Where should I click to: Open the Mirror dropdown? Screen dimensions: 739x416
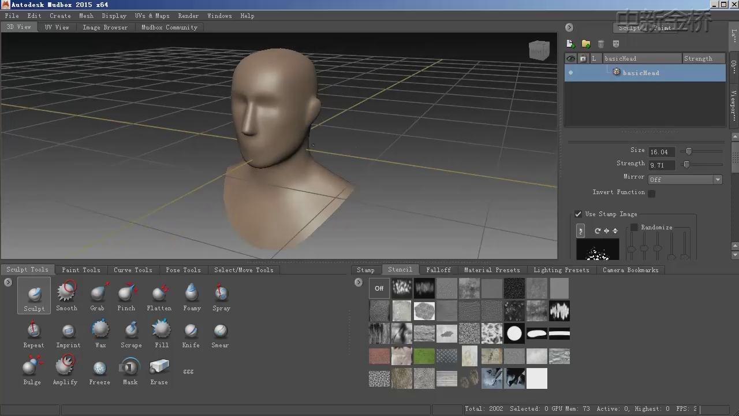(685, 180)
